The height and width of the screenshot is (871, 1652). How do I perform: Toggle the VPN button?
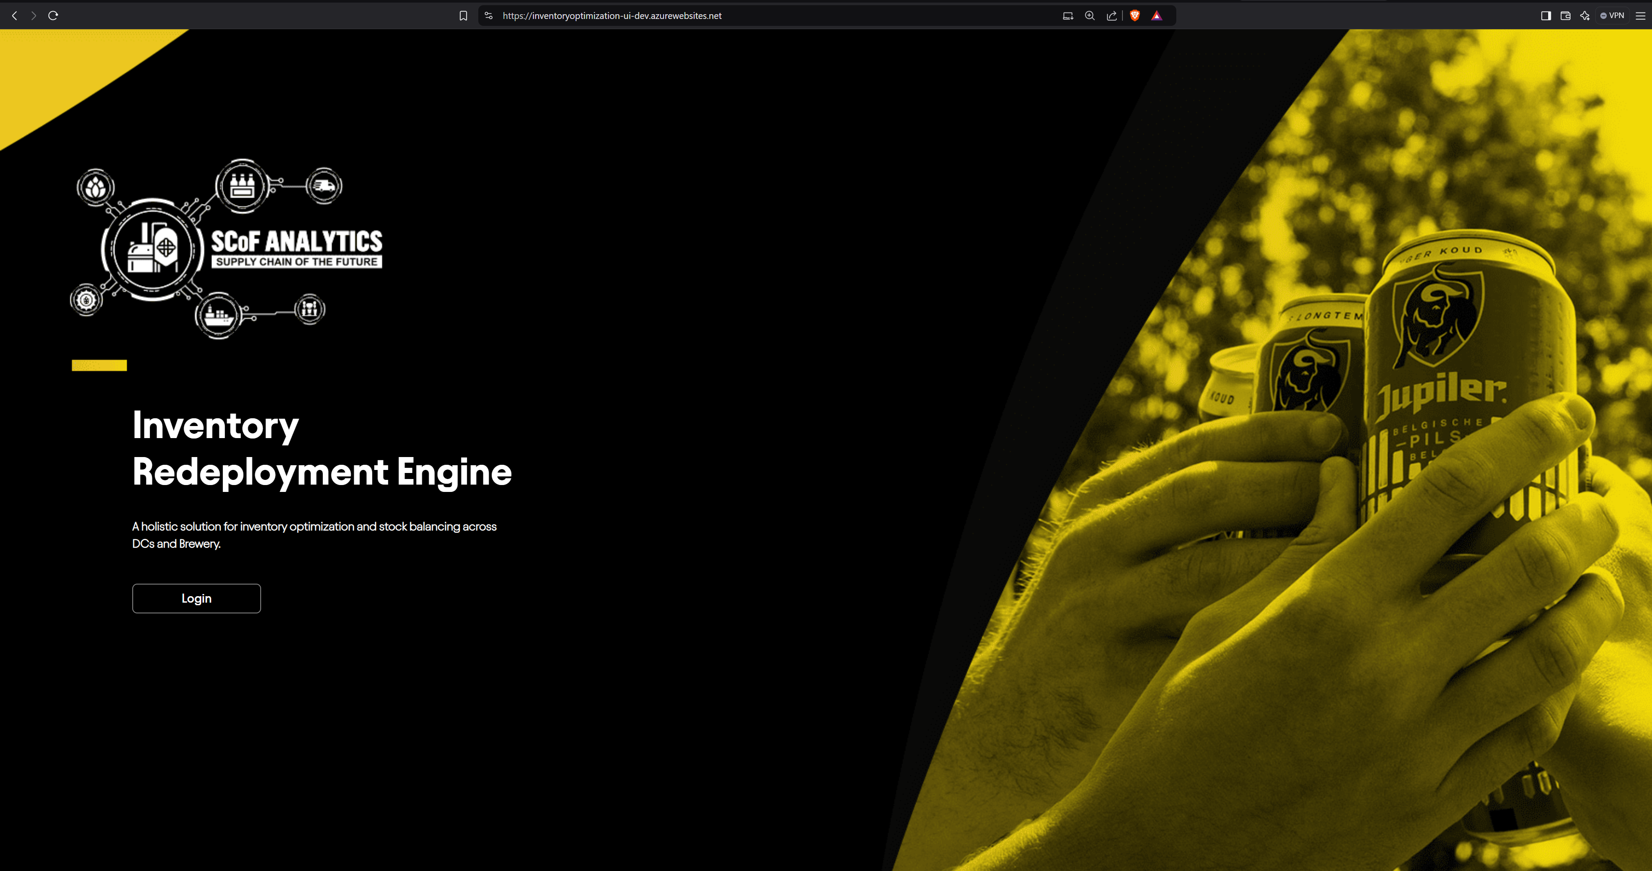point(1612,16)
